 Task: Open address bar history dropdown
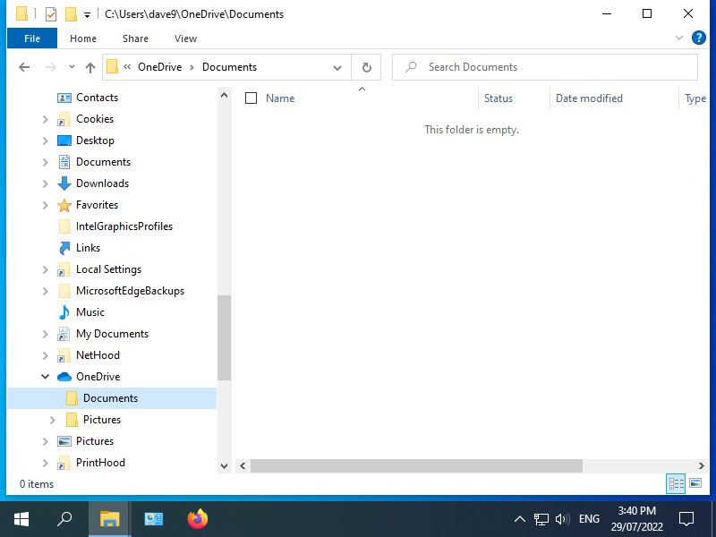[x=337, y=67]
